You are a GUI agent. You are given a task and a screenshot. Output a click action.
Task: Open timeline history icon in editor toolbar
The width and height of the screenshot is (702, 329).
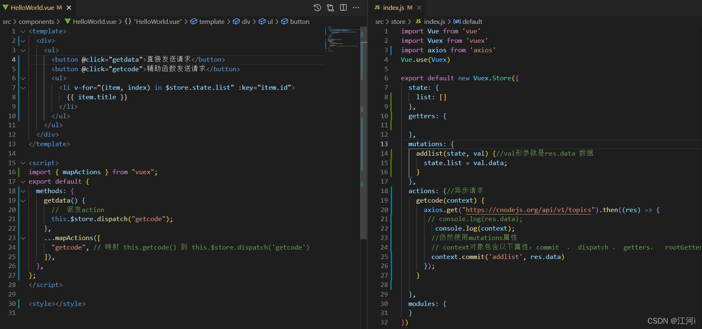point(317,7)
